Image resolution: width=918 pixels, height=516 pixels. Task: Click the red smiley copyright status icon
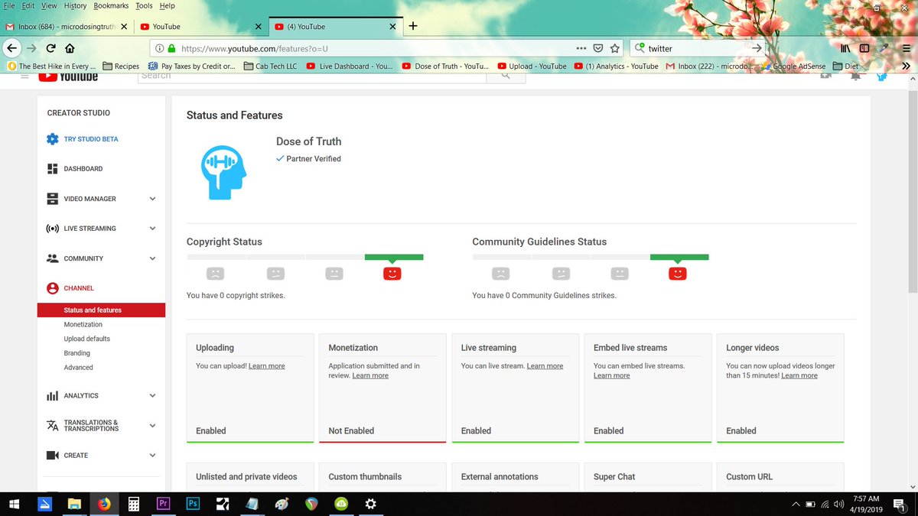coord(392,273)
